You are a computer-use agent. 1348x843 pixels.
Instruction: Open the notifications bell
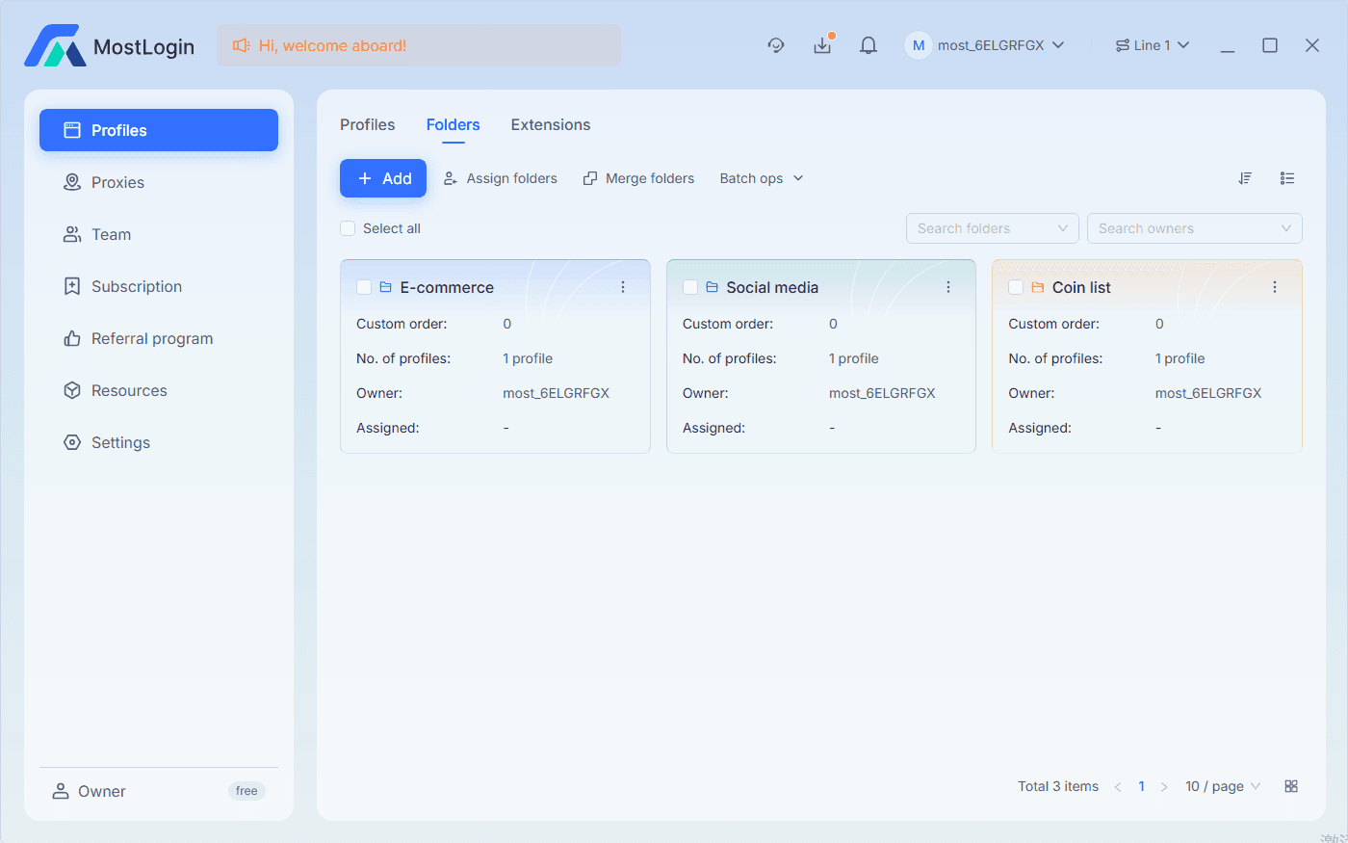(x=868, y=45)
